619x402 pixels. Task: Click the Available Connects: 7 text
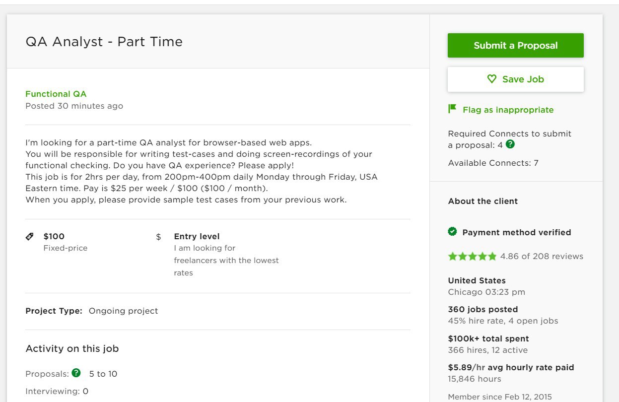tap(493, 163)
